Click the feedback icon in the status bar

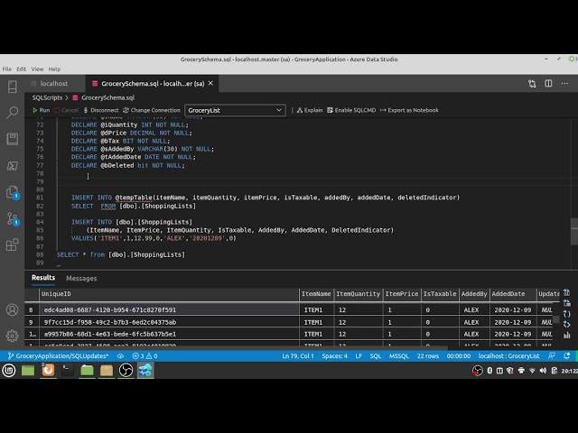[552, 355]
